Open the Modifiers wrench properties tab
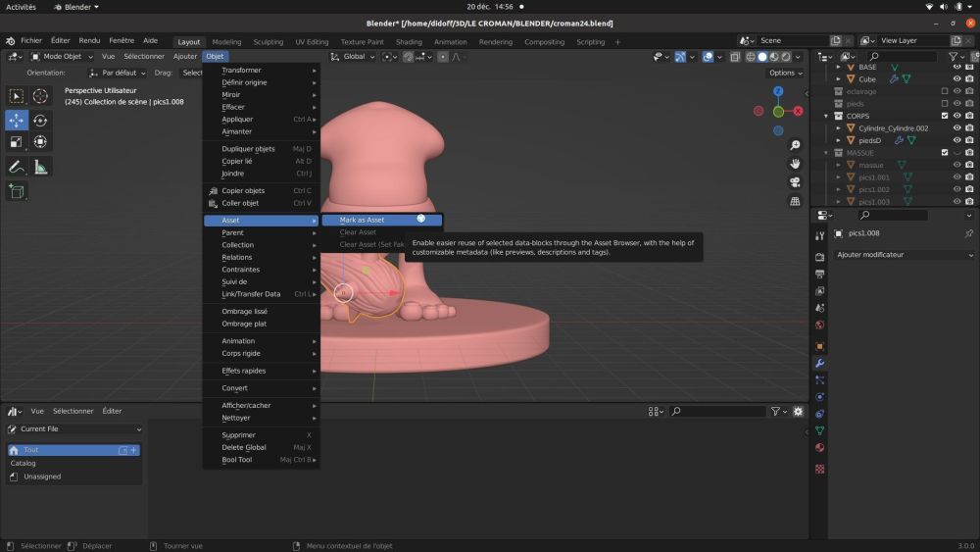 (x=819, y=363)
